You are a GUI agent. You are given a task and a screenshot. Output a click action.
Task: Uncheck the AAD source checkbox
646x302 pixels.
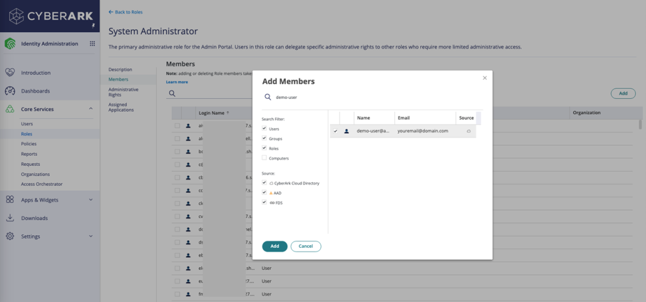tap(264, 192)
